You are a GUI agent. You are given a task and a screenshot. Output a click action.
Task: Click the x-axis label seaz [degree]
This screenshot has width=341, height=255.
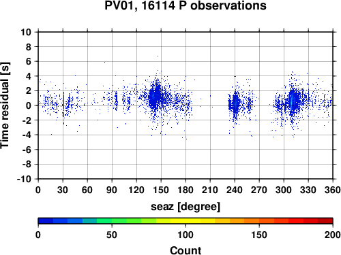[186, 207]
